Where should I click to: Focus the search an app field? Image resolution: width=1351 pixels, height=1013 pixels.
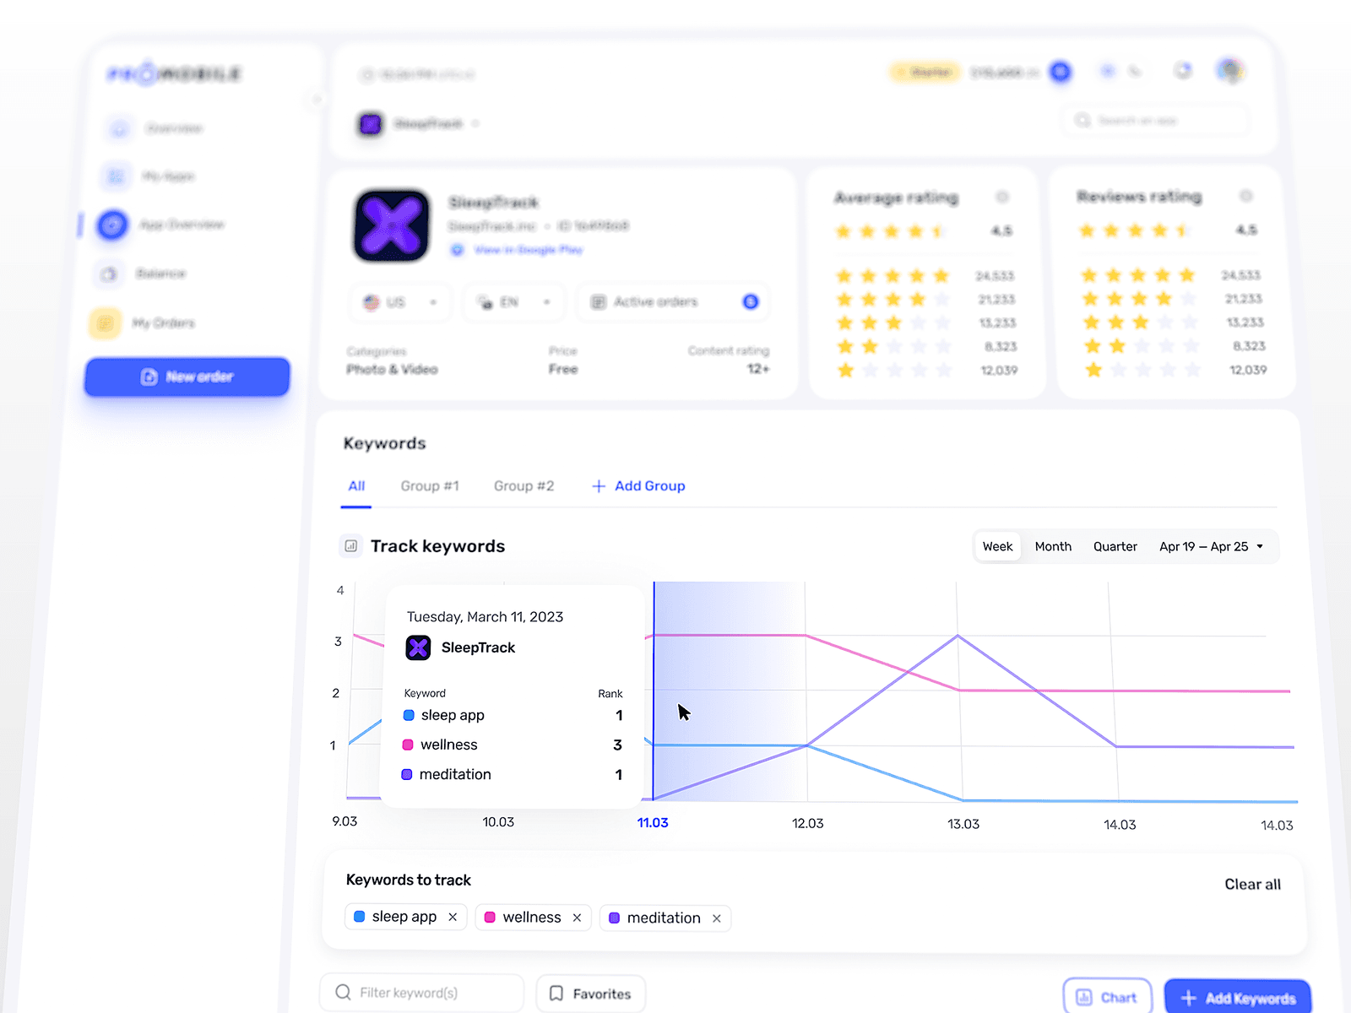coord(1155,121)
